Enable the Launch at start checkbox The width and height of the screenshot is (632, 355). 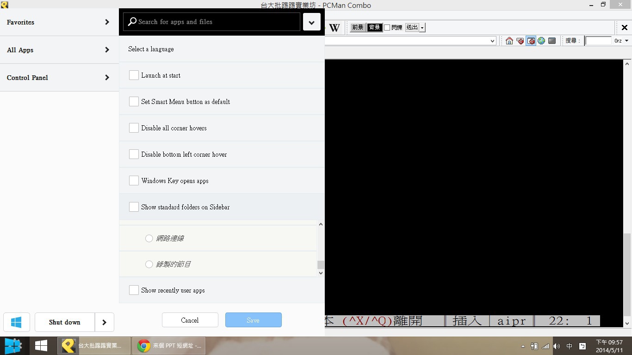(134, 75)
